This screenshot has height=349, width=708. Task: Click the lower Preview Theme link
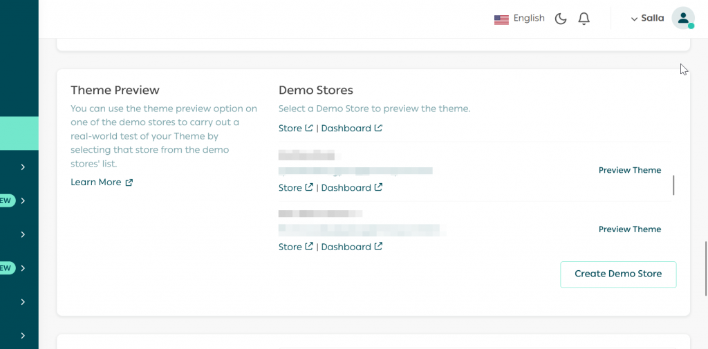pos(629,229)
